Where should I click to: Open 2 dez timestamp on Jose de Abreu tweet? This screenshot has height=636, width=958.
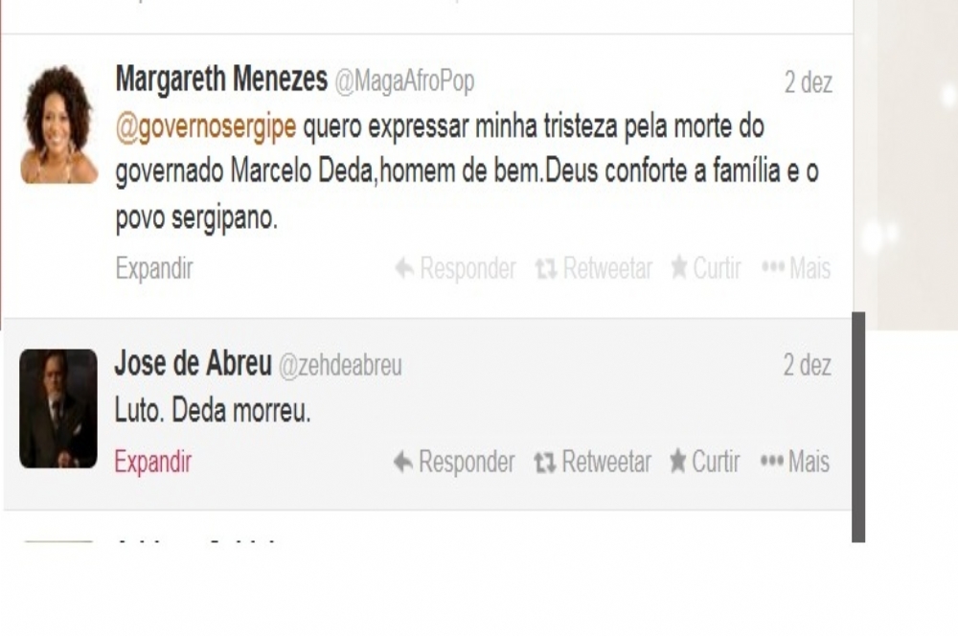click(x=807, y=365)
